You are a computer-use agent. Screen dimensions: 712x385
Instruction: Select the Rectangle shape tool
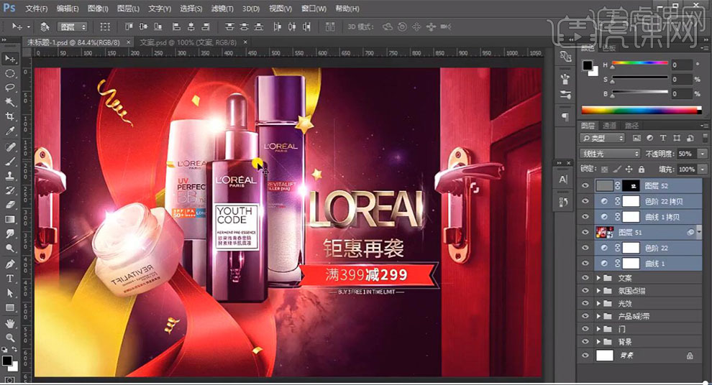tap(9, 307)
